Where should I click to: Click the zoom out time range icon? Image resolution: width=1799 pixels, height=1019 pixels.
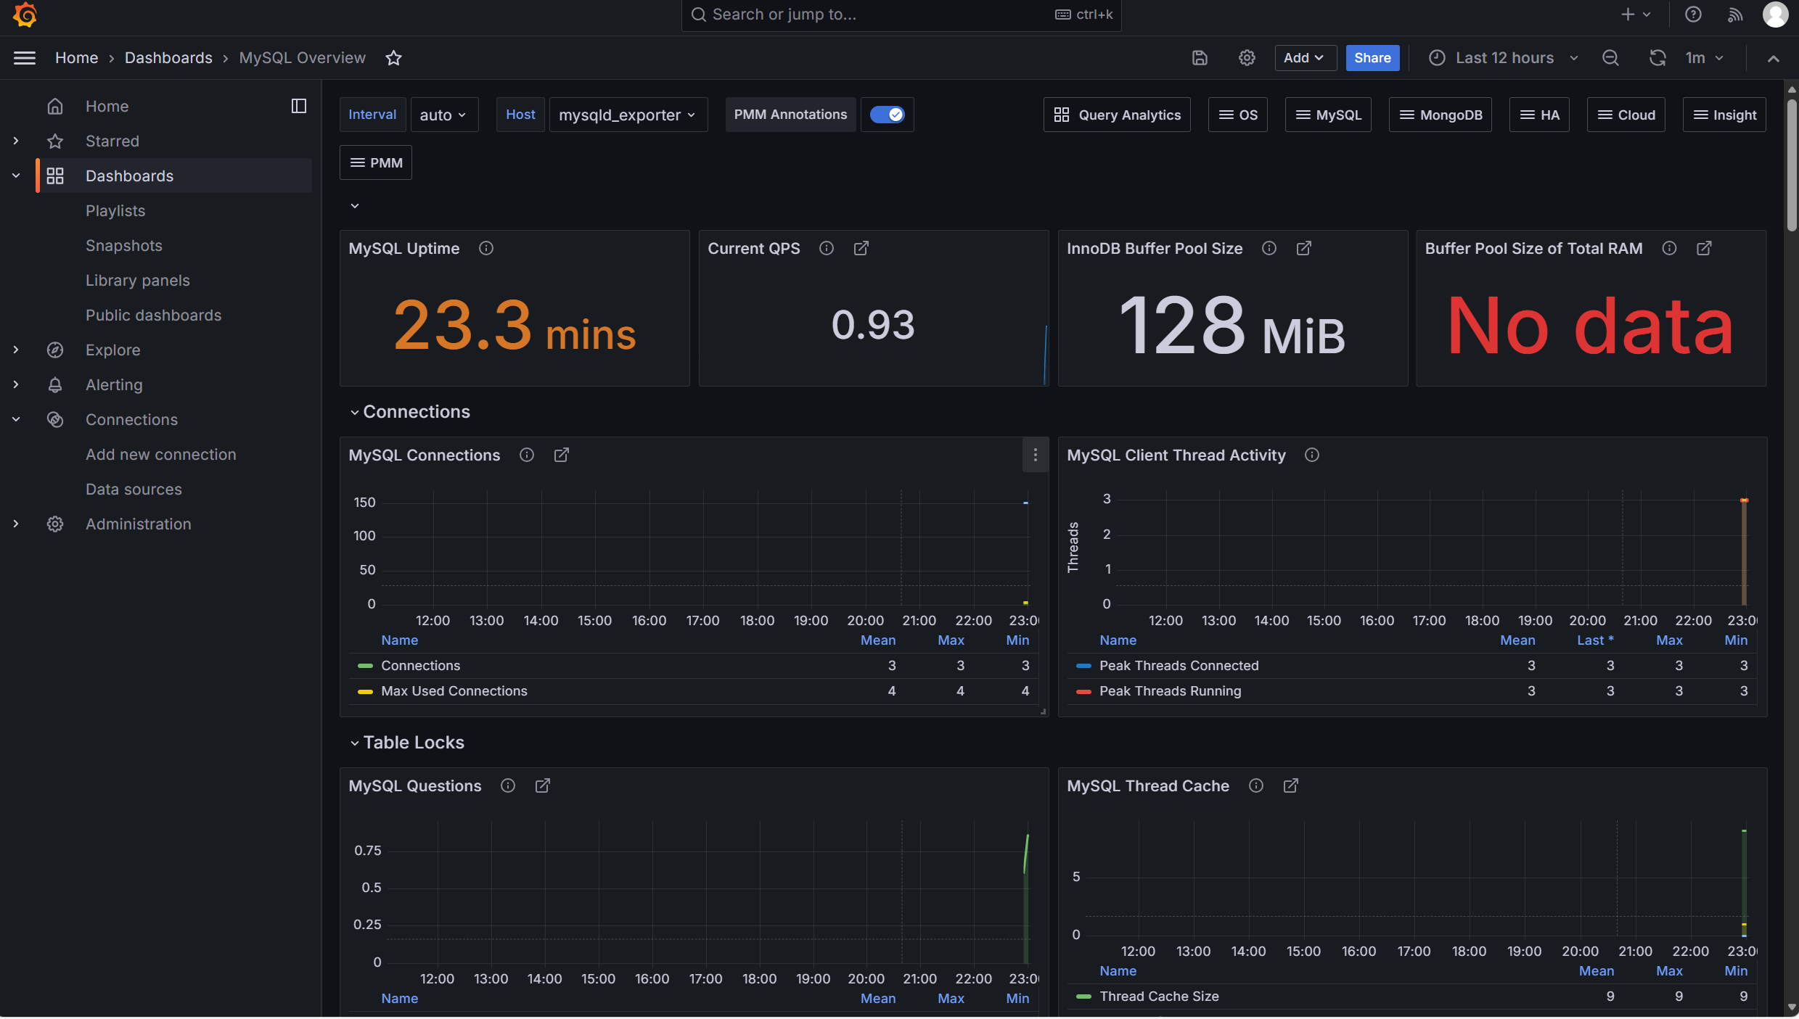1610,58
